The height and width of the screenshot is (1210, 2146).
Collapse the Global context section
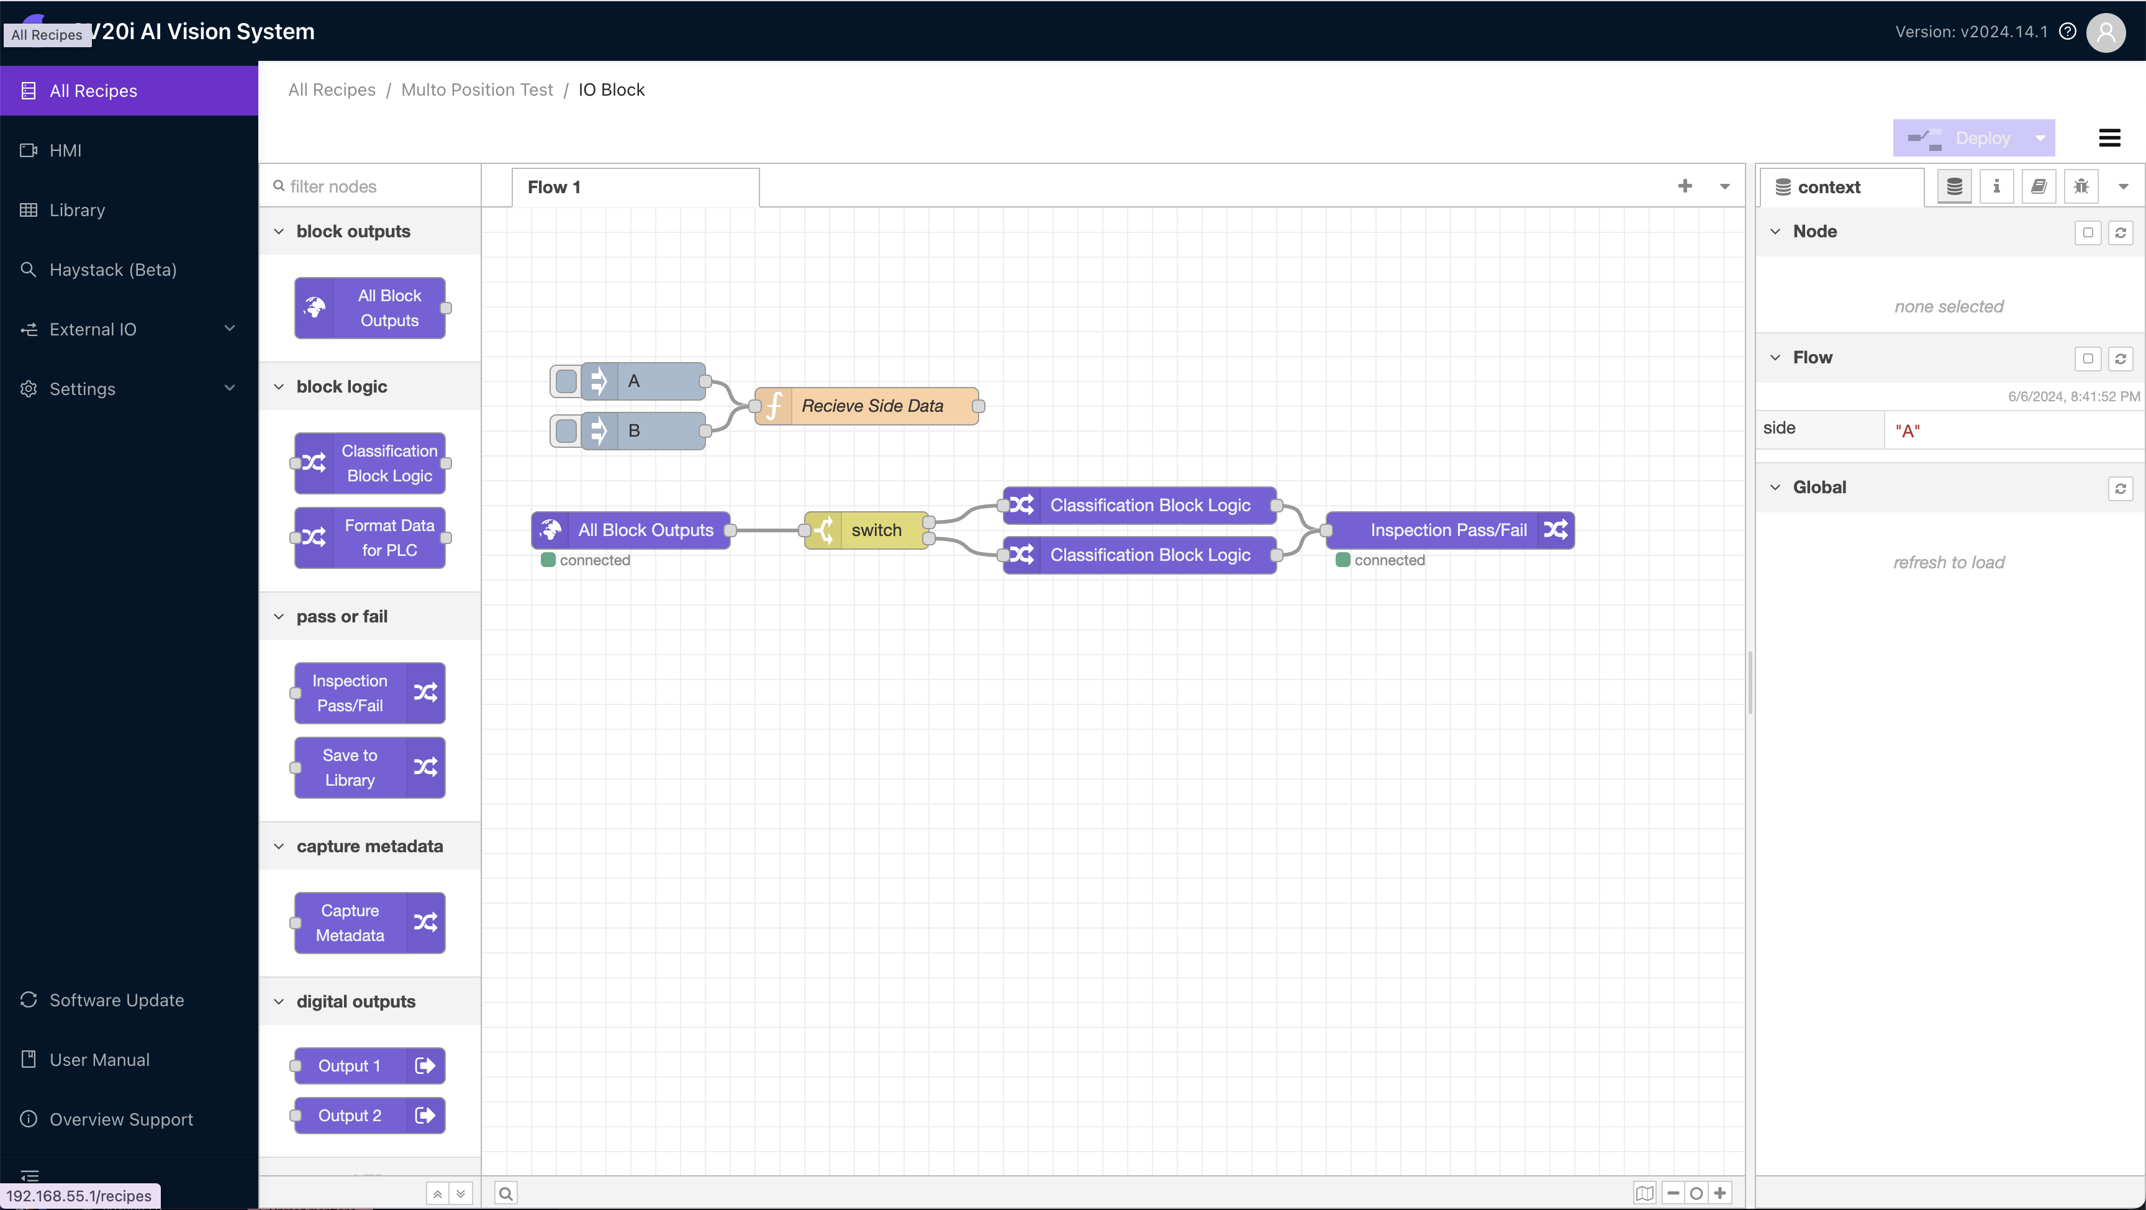pyautogui.click(x=1775, y=486)
